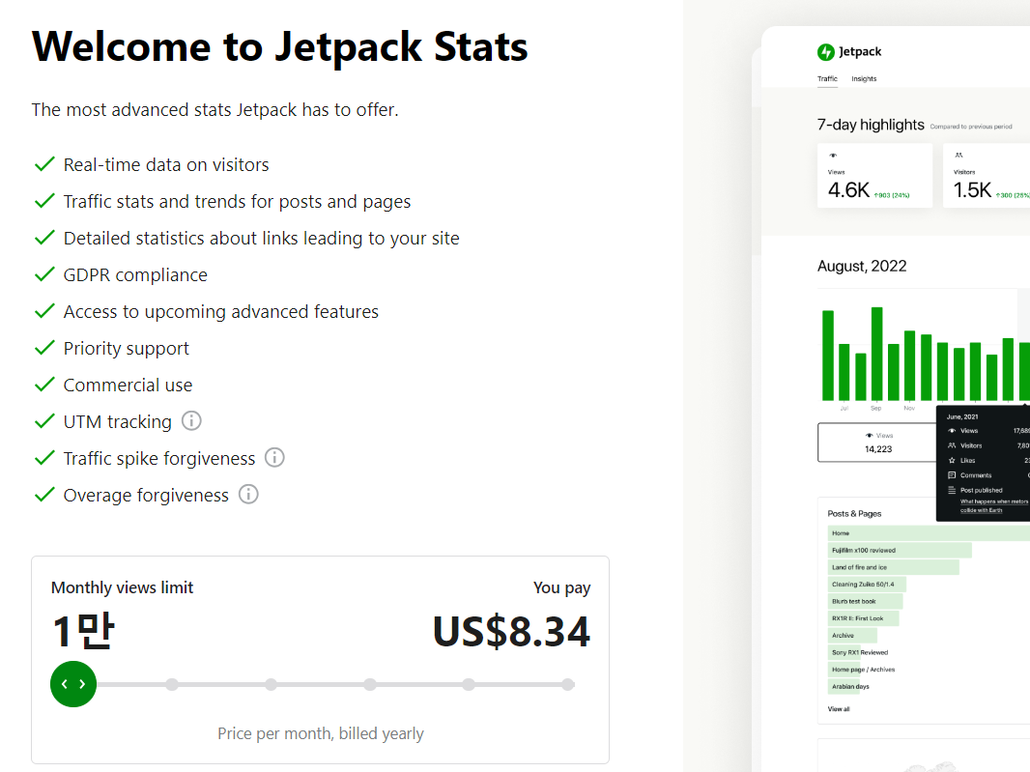The width and height of the screenshot is (1030, 772).
Task: Click the checkmark beside GDPR compliance
Action: 43,273
